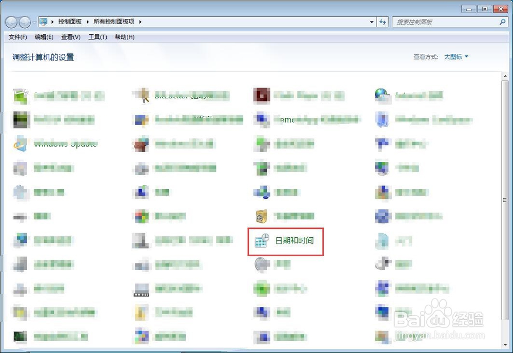
Task: Open recent pages dropdown beside Forward button
Action: 34,23
